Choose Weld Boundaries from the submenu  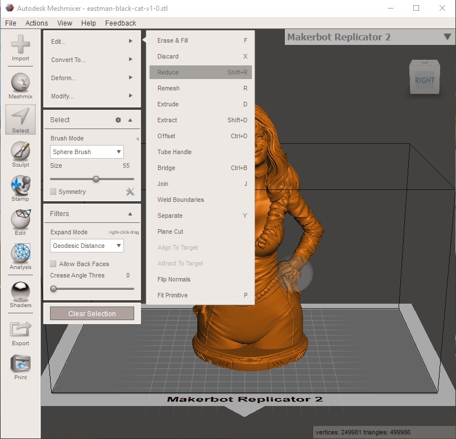click(200, 200)
